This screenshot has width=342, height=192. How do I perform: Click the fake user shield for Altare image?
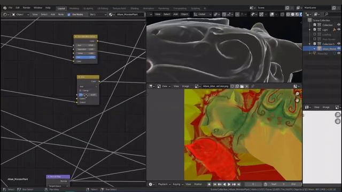tap(232, 86)
